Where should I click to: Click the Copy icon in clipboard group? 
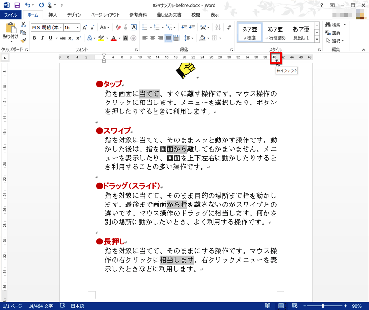[x=23, y=33]
